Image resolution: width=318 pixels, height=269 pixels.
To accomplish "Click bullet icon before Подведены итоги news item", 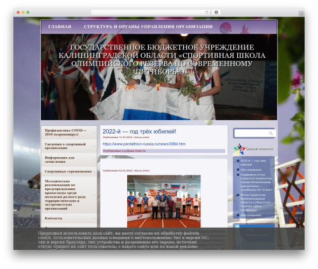I will tap(238, 175).
